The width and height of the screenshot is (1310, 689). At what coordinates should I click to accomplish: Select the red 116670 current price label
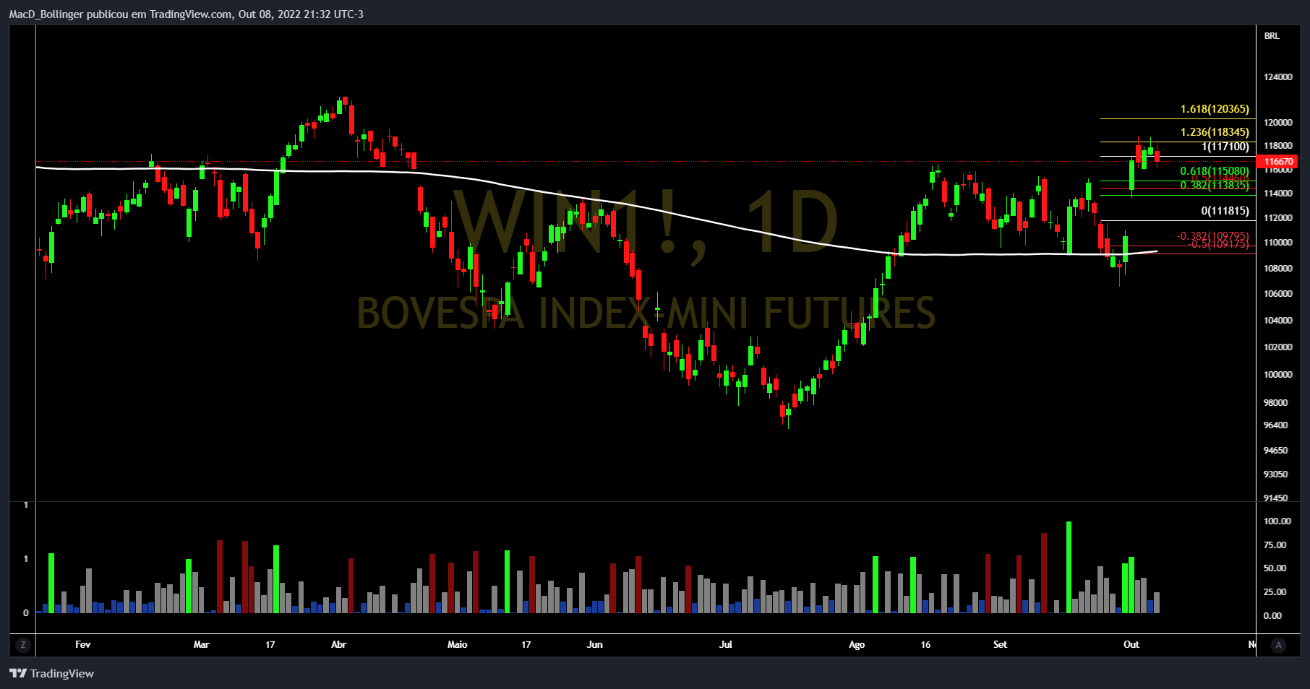tap(1278, 162)
